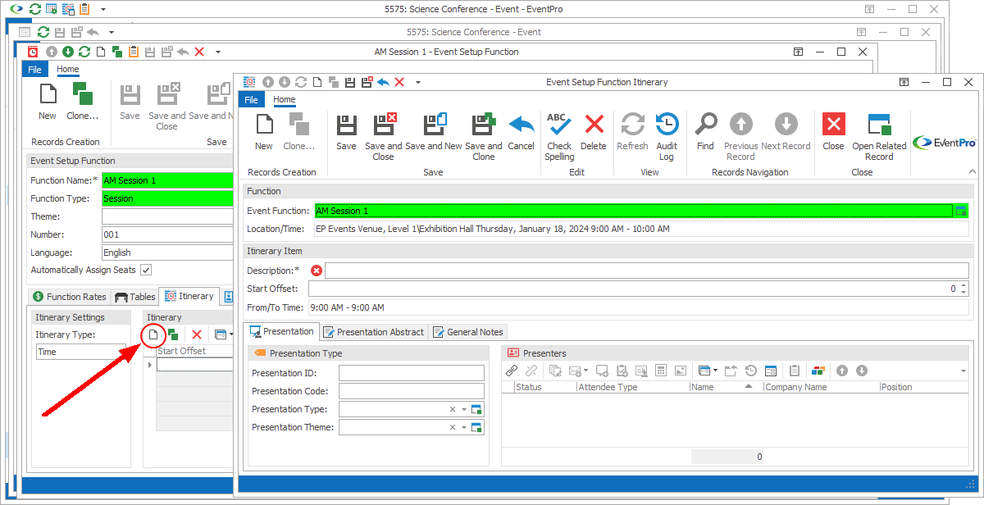
Task: Click green down-arrow icon in AM Session title bar
Action: click(x=68, y=52)
